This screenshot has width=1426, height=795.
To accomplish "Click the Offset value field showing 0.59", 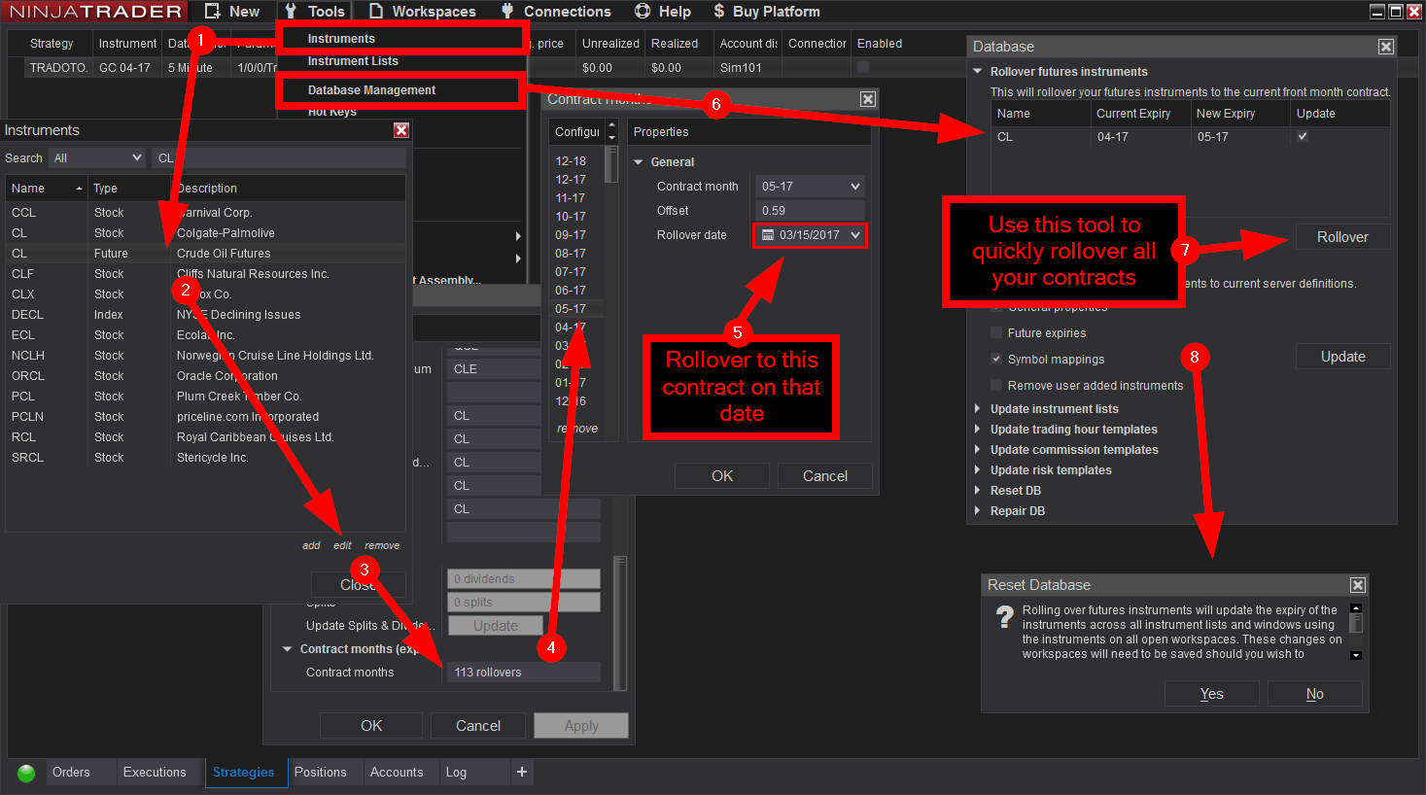I will (x=809, y=211).
